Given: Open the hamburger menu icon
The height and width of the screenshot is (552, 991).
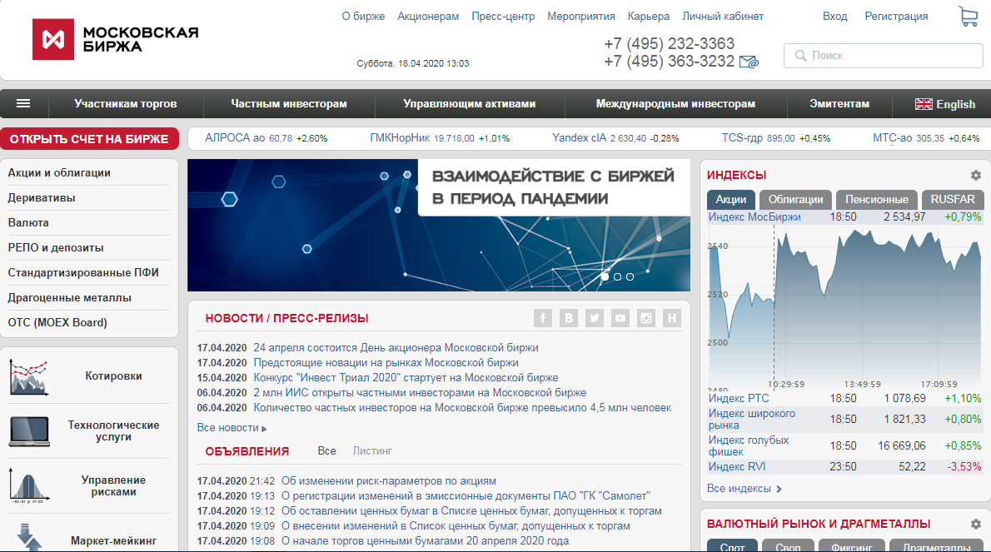Looking at the screenshot, I should point(23,103).
